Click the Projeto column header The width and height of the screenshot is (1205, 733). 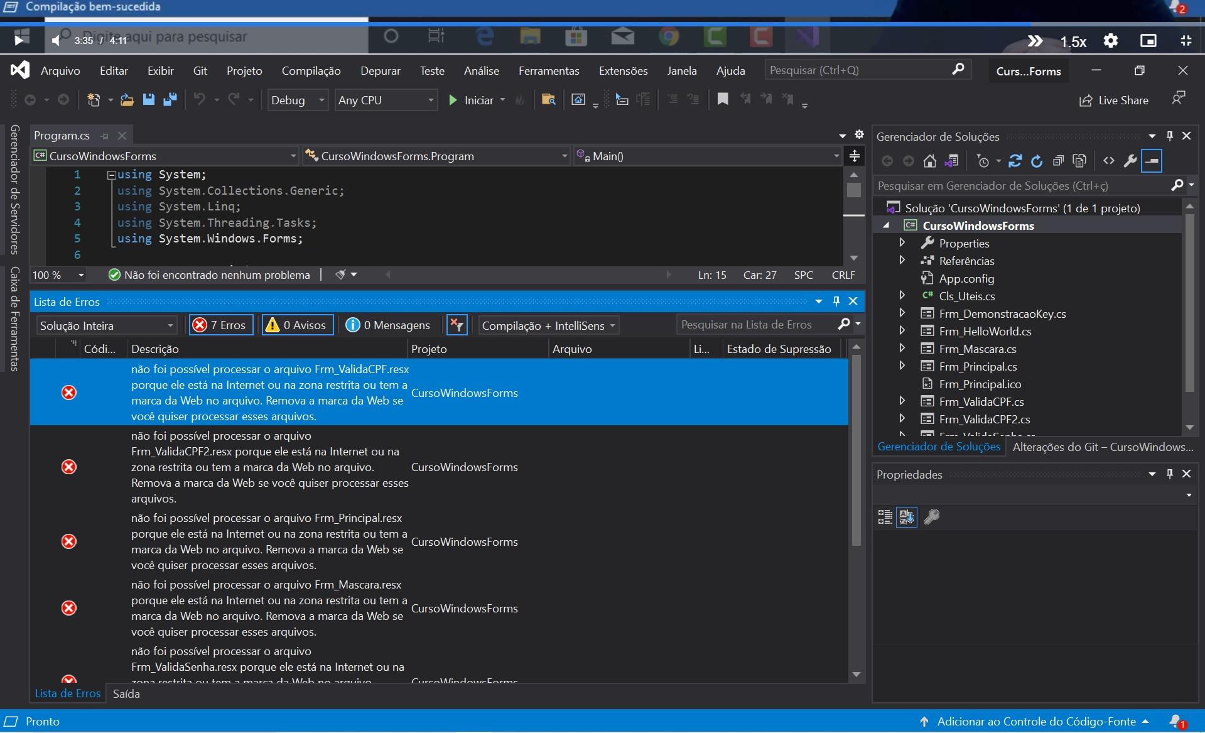(478, 349)
